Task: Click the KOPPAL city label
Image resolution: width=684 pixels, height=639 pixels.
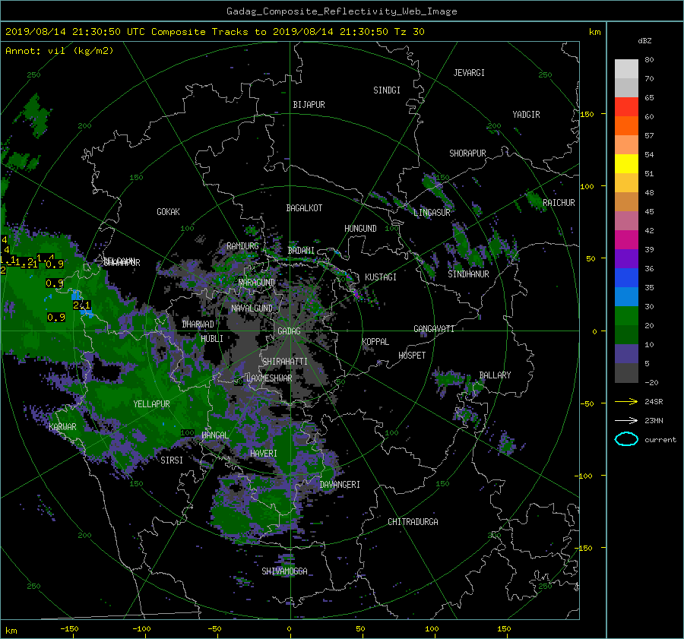Action: [375, 342]
